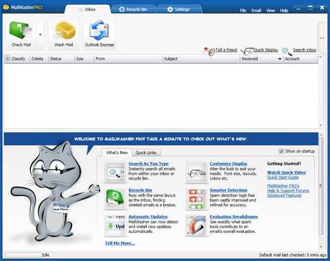Open the Email menu
The height and width of the screenshot is (261, 330).
256,10
